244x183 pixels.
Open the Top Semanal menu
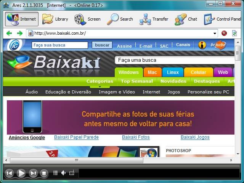pyautogui.click(x=137, y=81)
